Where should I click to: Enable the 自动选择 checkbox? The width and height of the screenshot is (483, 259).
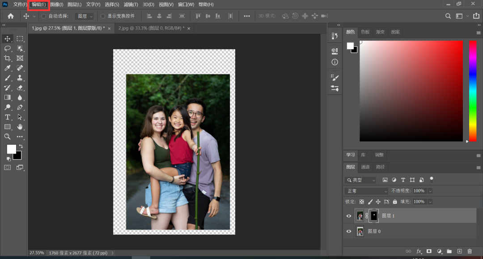pyautogui.click(x=44, y=16)
